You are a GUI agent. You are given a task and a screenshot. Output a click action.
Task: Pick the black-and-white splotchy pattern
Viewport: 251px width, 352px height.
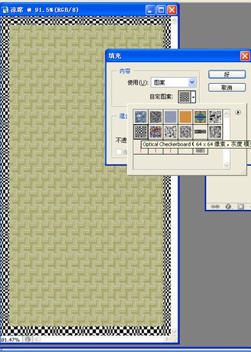point(215,116)
